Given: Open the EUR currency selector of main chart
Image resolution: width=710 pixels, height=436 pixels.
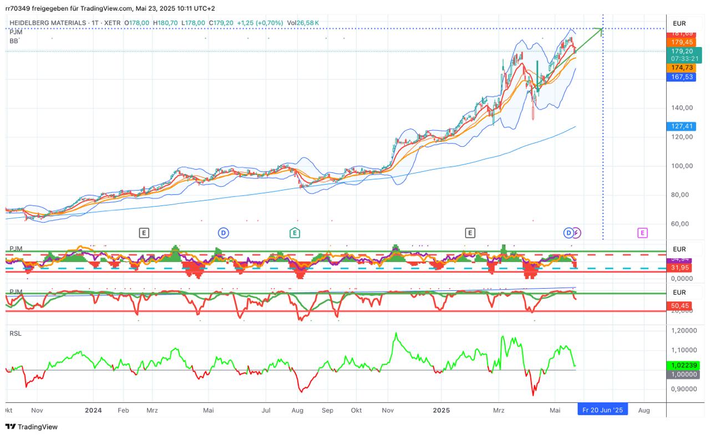Looking at the screenshot, I should [679, 23].
